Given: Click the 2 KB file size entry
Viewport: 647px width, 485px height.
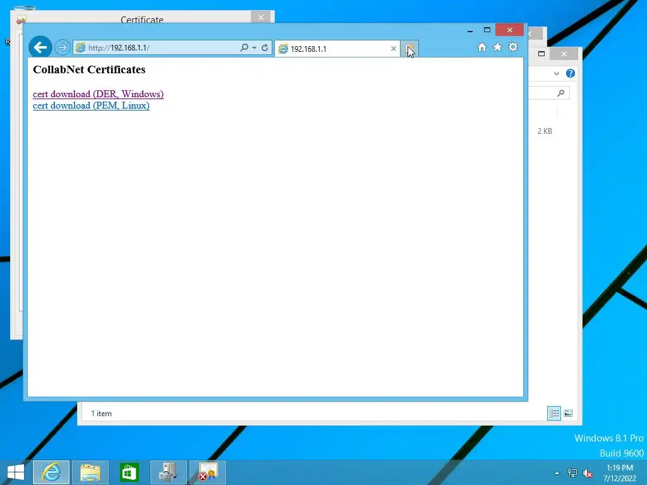Looking at the screenshot, I should click(545, 131).
